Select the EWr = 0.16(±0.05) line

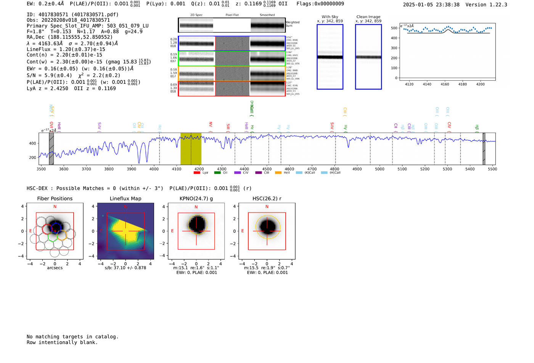80,69
